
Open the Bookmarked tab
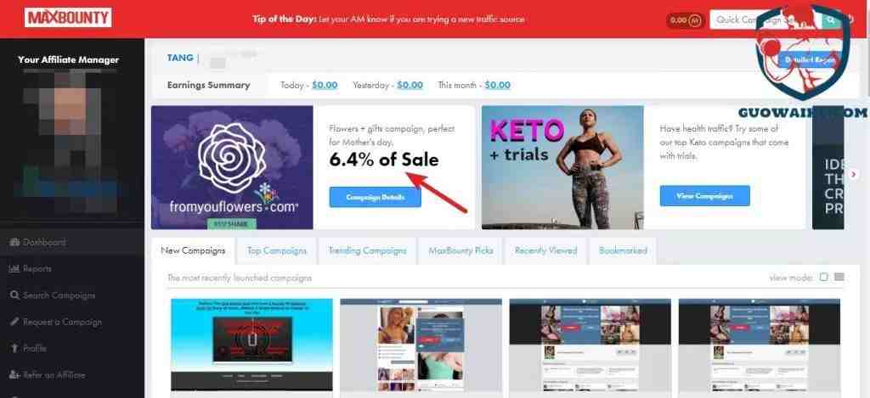tap(623, 250)
